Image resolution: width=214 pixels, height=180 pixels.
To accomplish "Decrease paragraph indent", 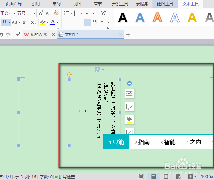I will pyautogui.click(x=88, y=13).
